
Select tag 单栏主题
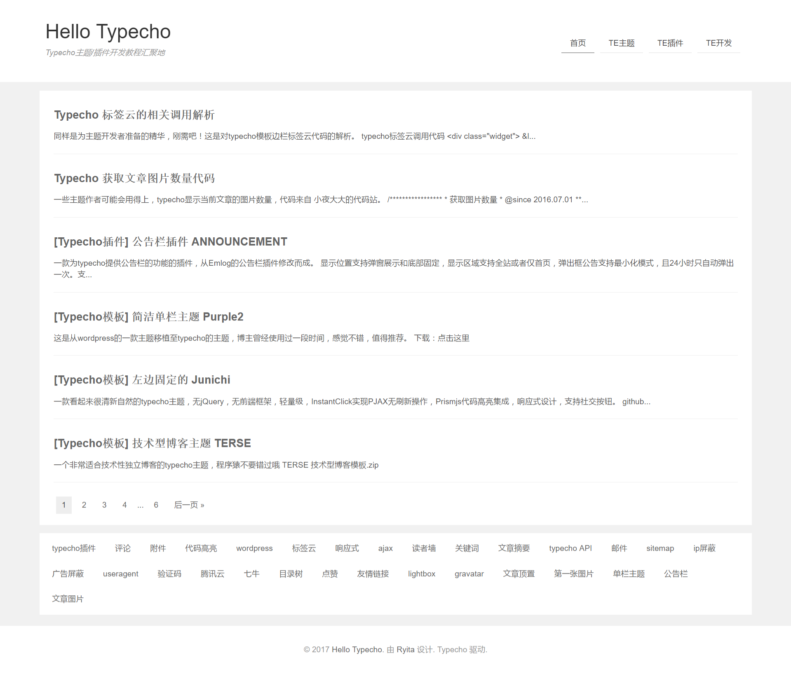pos(629,574)
